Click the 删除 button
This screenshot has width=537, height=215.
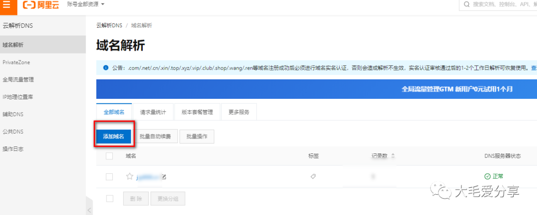coord(136,199)
